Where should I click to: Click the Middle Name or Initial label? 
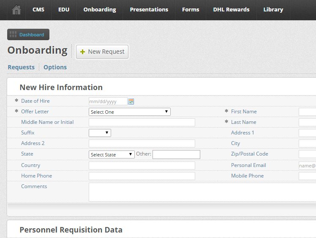[47, 122]
